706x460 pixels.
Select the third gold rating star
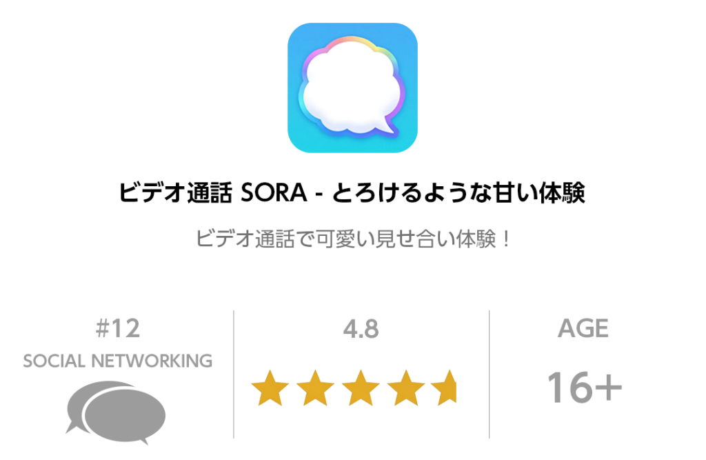361,388
